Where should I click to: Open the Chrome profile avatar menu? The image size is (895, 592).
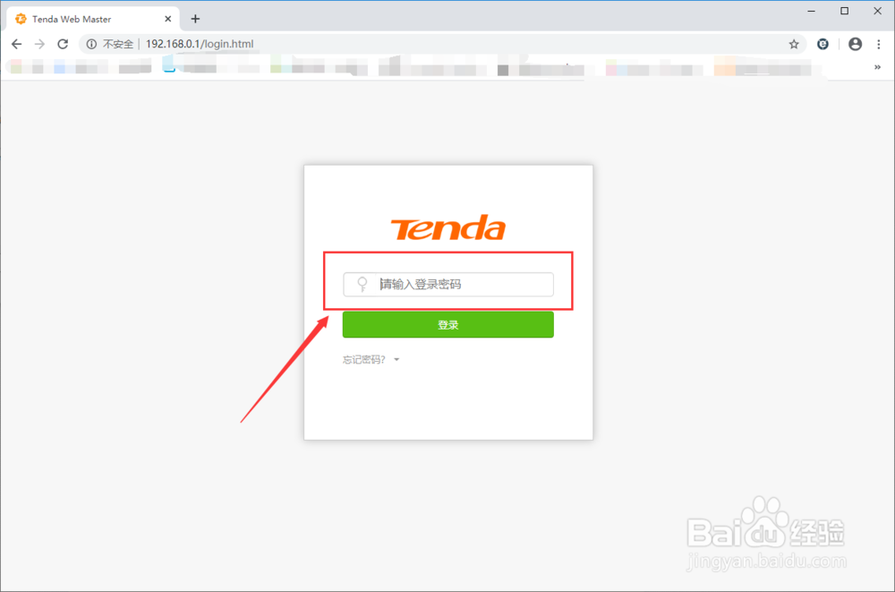click(x=855, y=44)
